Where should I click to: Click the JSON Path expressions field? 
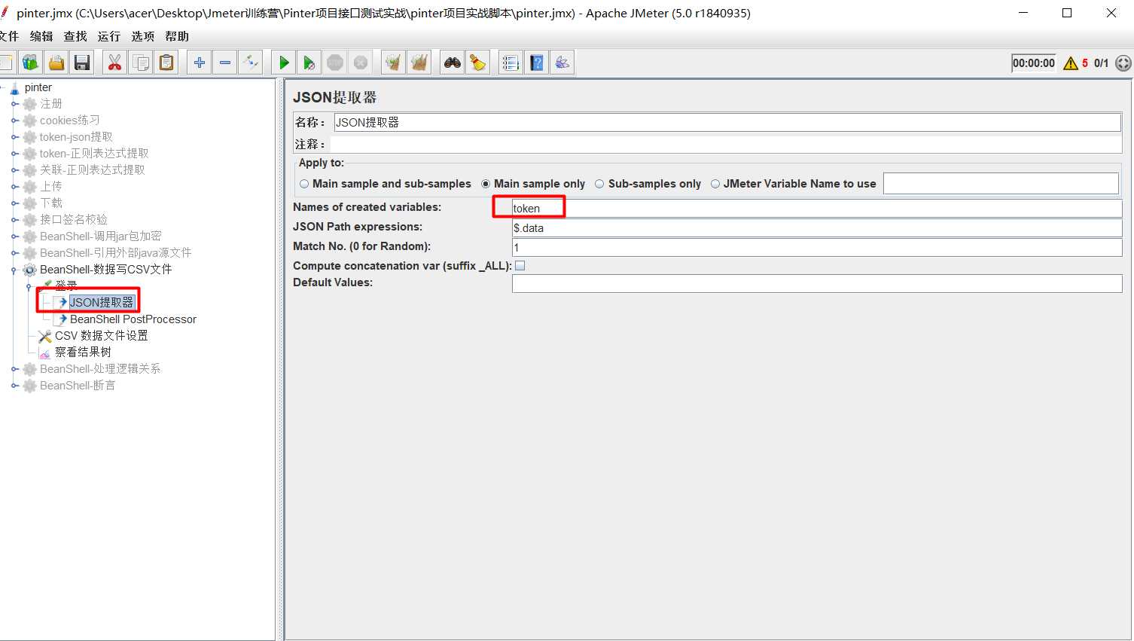(x=817, y=227)
